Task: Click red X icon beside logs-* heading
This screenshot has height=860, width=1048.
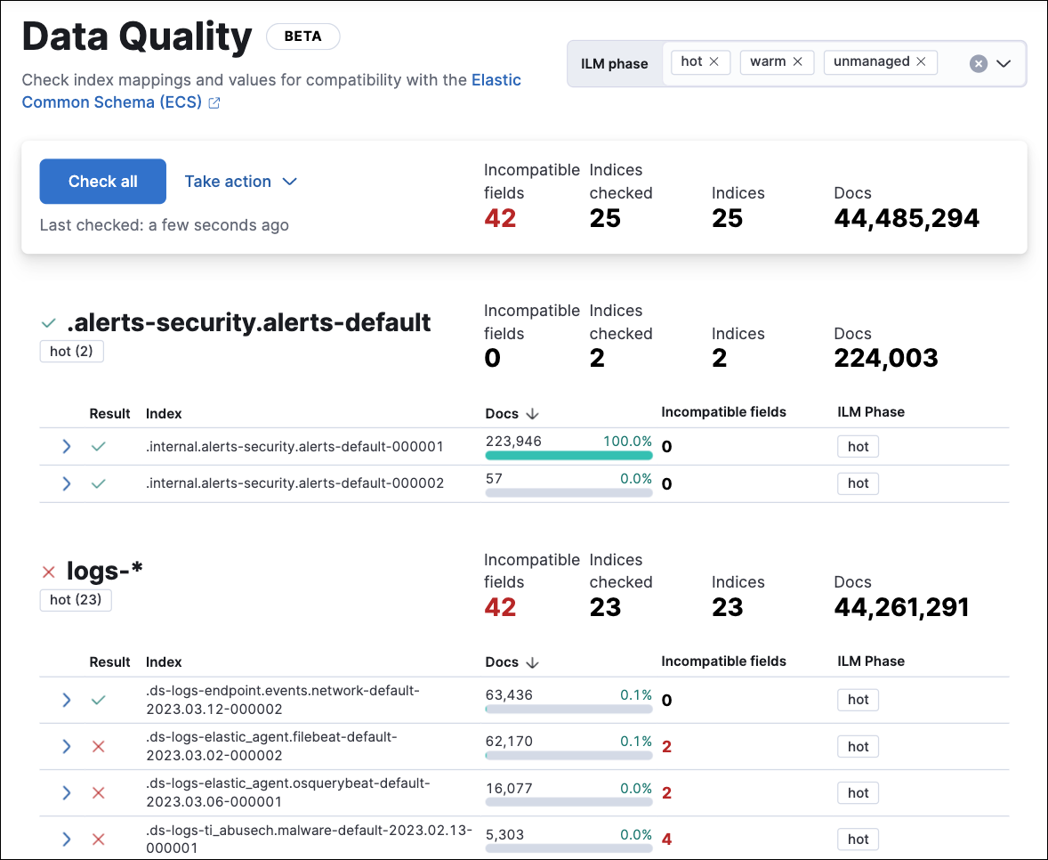Action: [47, 572]
